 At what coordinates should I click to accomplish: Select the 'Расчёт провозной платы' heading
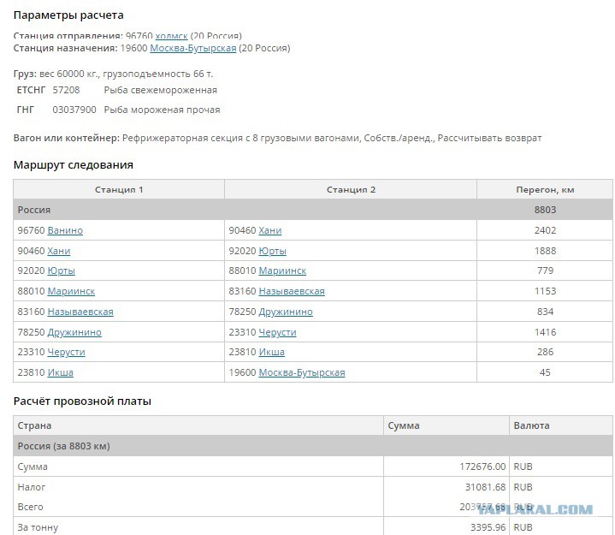pyautogui.click(x=82, y=401)
